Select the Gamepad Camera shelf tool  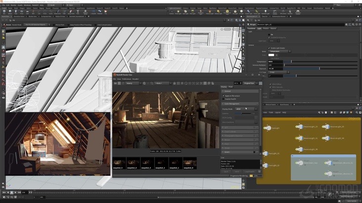pos(298,12)
